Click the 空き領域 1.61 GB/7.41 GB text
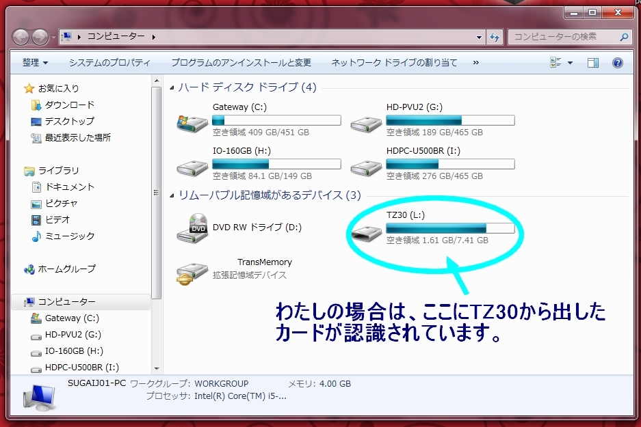The height and width of the screenshot is (427, 641). [x=437, y=240]
